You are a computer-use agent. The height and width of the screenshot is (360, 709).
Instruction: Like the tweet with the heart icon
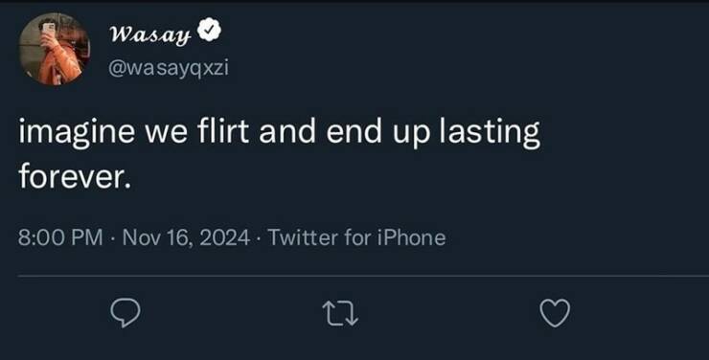click(x=555, y=313)
